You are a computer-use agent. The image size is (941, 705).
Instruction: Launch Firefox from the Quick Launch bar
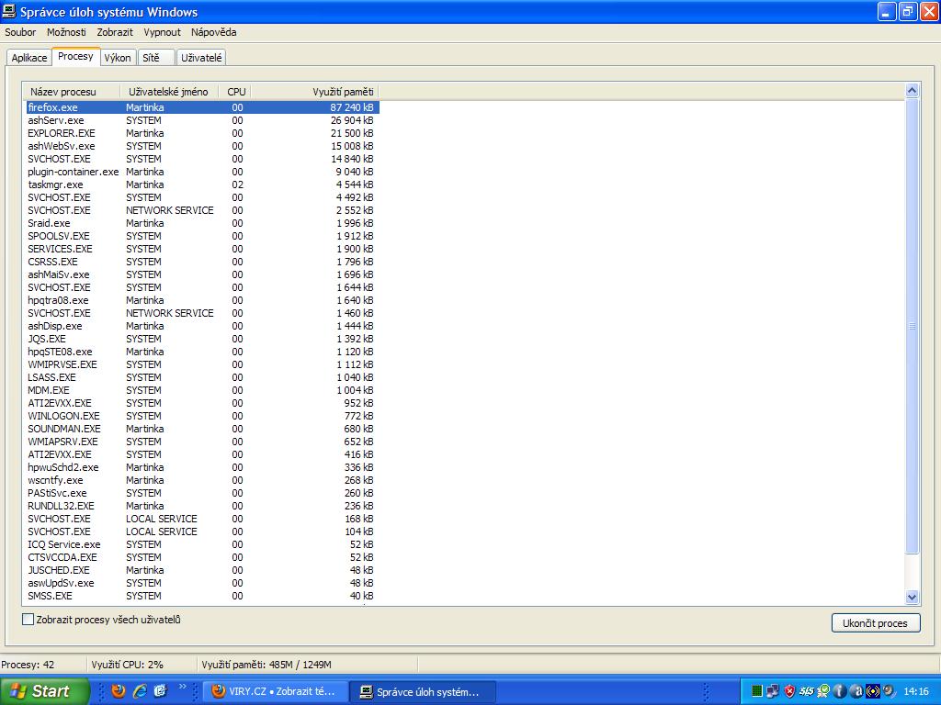point(118,691)
